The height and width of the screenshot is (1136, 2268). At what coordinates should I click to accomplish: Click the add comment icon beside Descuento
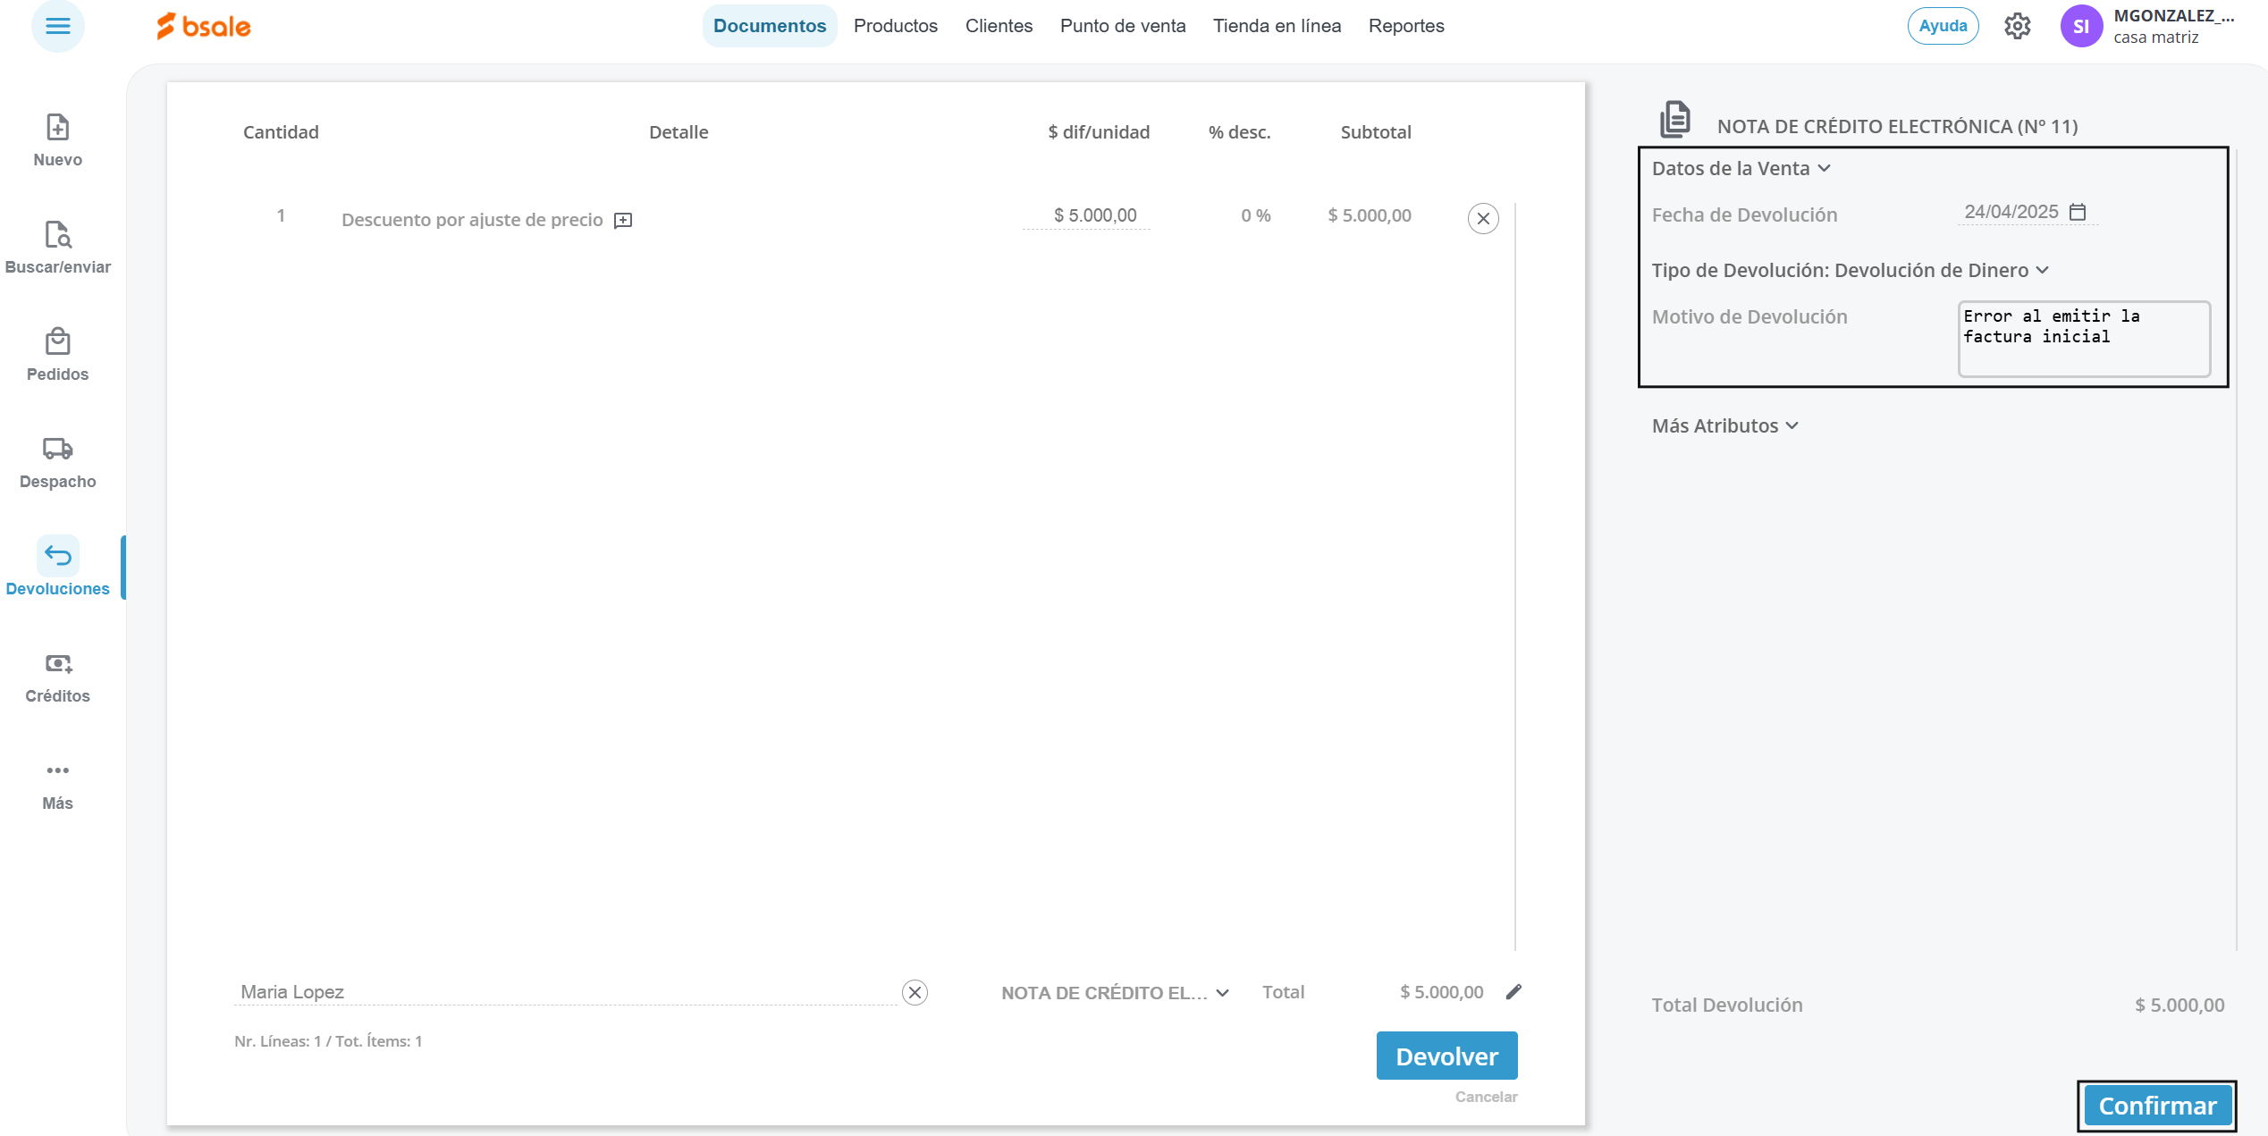623,220
